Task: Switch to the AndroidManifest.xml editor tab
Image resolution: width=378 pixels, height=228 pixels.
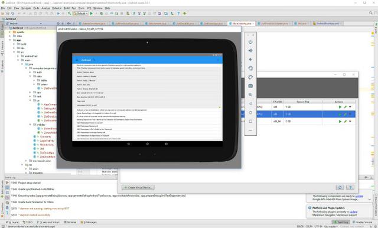Action: [327, 24]
